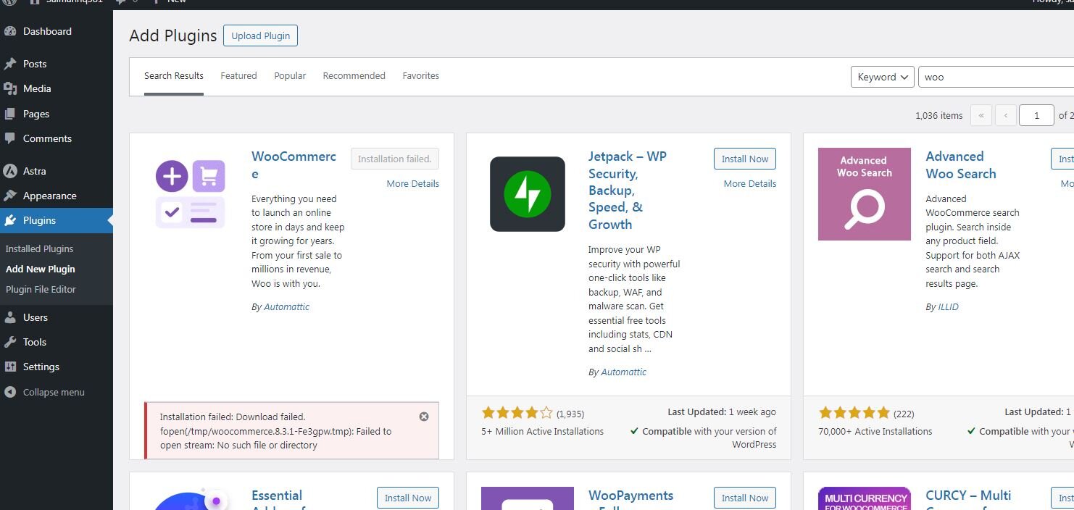The image size is (1074, 510).
Task: Click Install Now for Essential Addons
Action: pos(408,498)
